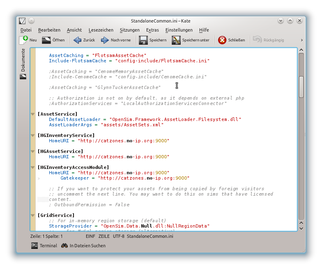Viewport: 322px width, 269px height.
Task: Open the Terminal panel icon
Action: [x=34, y=246]
